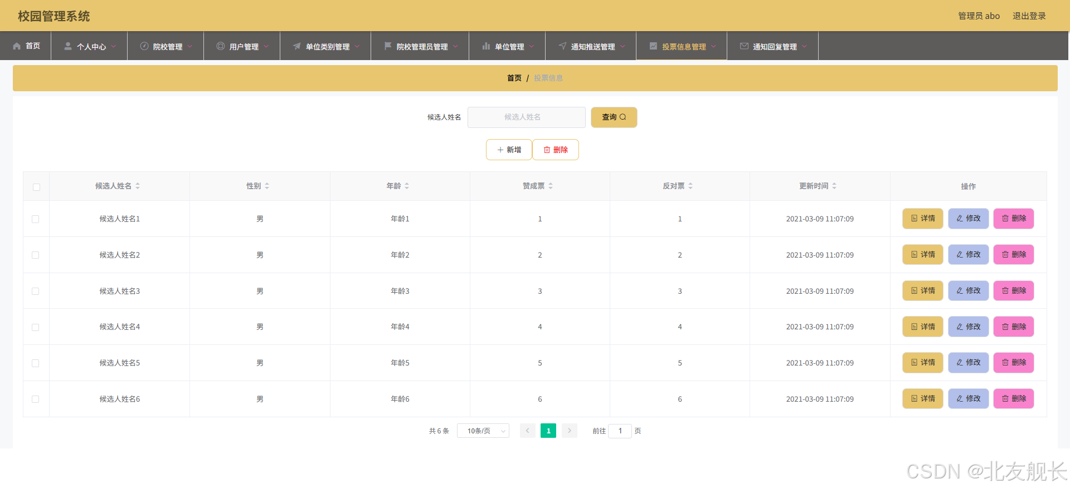Viewport: 1070px width, 489px height.
Task: Select the 投票信息管理 menu item
Action: pyautogui.click(x=682, y=46)
